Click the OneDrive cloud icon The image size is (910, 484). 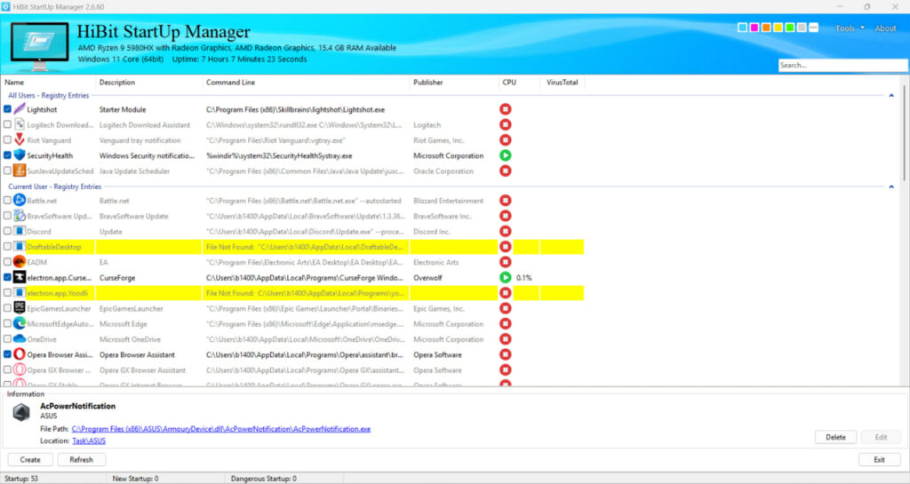tap(20, 338)
